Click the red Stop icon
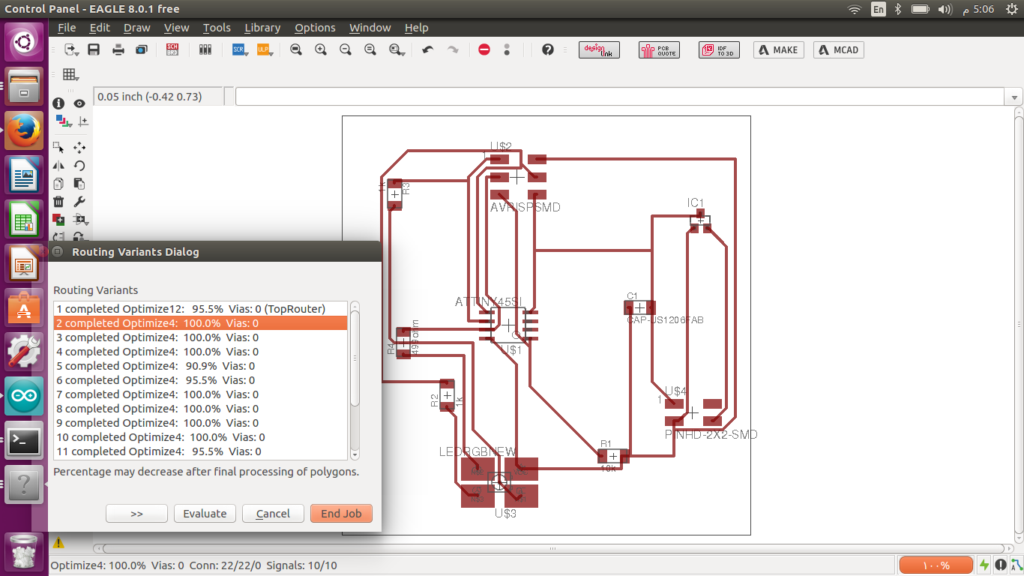Screen dimensions: 1024x576 click(484, 49)
